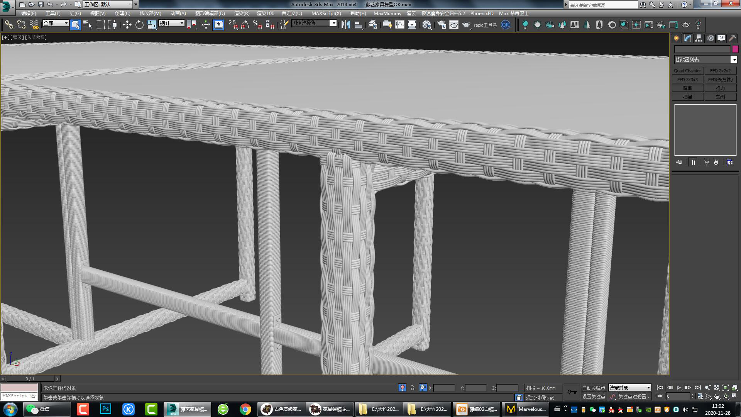Open the Material Editor teapot icon
The width and height of the screenshot is (741, 417).
tap(426, 24)
